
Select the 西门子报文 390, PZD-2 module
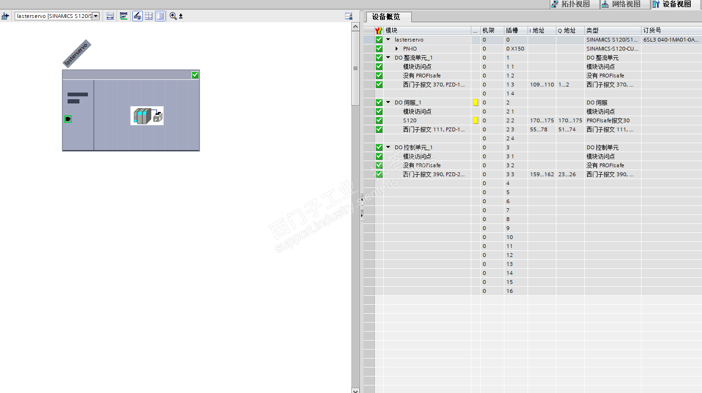pyautogui.click(x=434, y=174)
